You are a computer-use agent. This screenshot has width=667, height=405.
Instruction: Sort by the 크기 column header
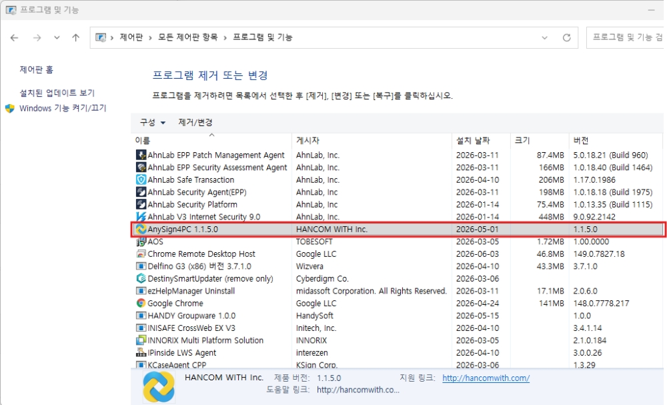tap(540, 140)
